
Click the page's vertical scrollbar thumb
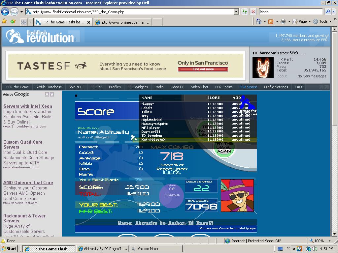[x=334, y=78]
